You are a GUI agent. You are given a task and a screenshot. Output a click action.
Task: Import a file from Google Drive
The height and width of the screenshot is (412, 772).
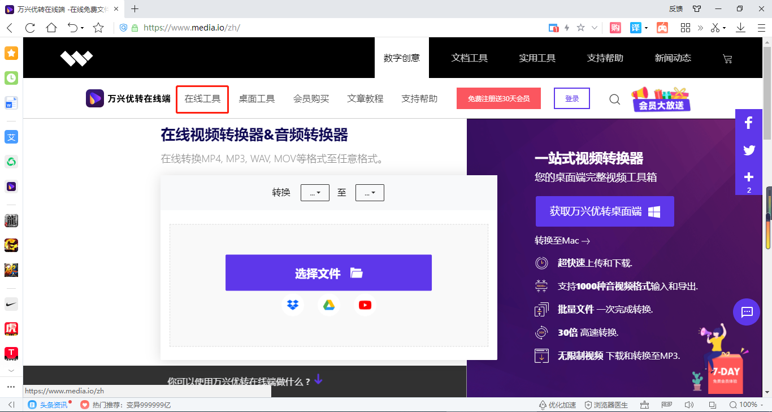pyautogui.click(x=329, y=305)
